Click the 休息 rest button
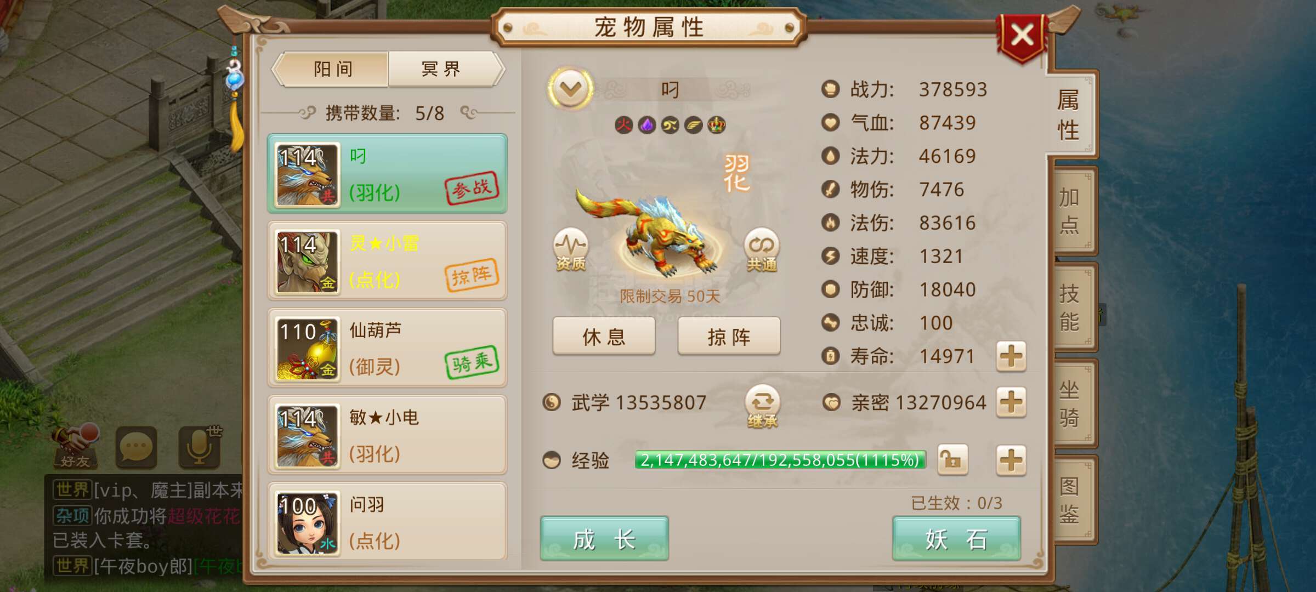Viewport: 1316px width, 592px height. 604,337
